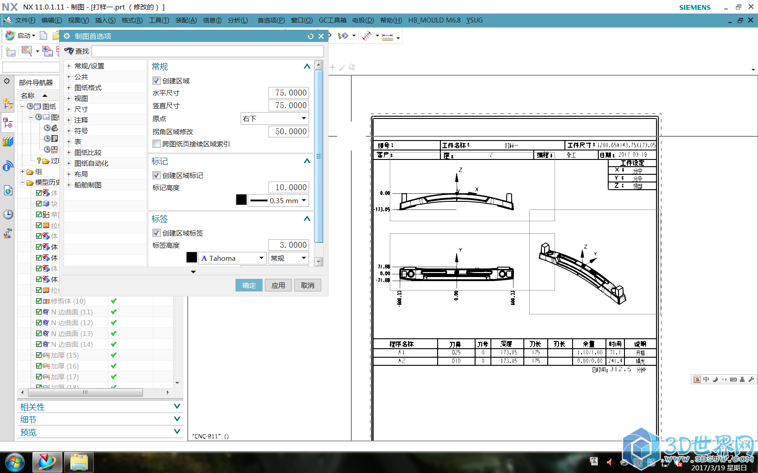
Task: Click the base view toolbar icon
Action: click(x=47, y=51)
